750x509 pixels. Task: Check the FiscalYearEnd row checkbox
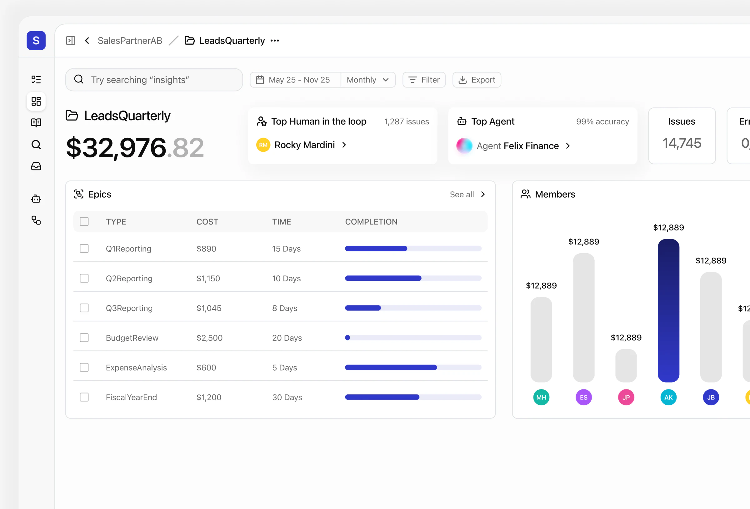[x=84, y=397]
